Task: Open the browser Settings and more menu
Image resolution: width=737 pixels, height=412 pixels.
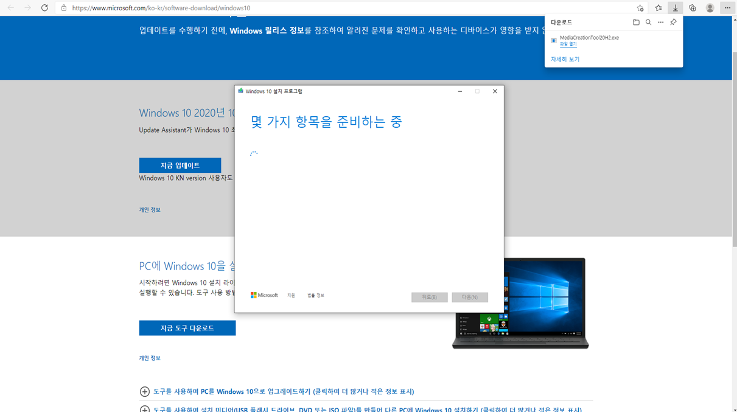Action: tap(727, 8)
